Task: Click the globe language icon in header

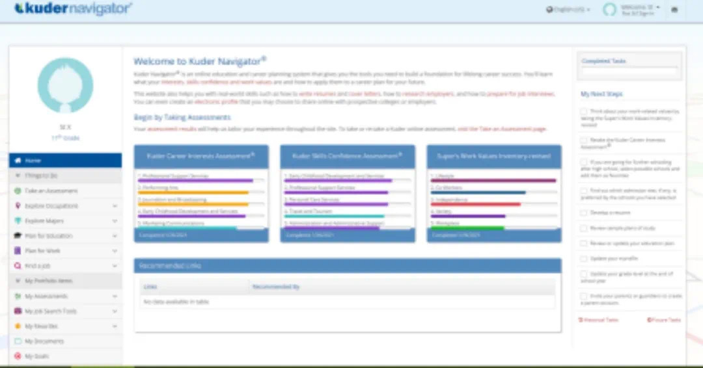Action: point(549,9)
